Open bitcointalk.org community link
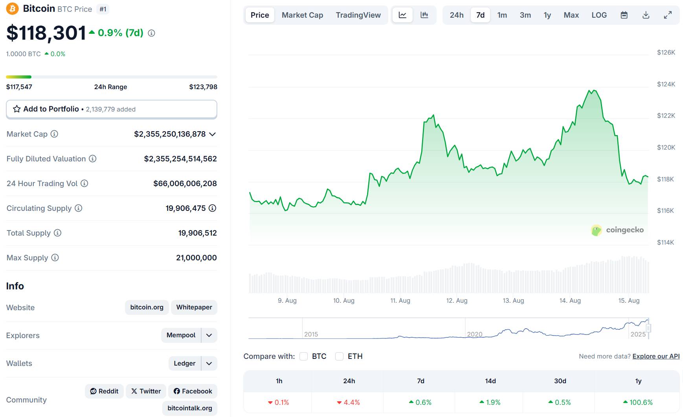683x417 pixels. pos(189,408)
